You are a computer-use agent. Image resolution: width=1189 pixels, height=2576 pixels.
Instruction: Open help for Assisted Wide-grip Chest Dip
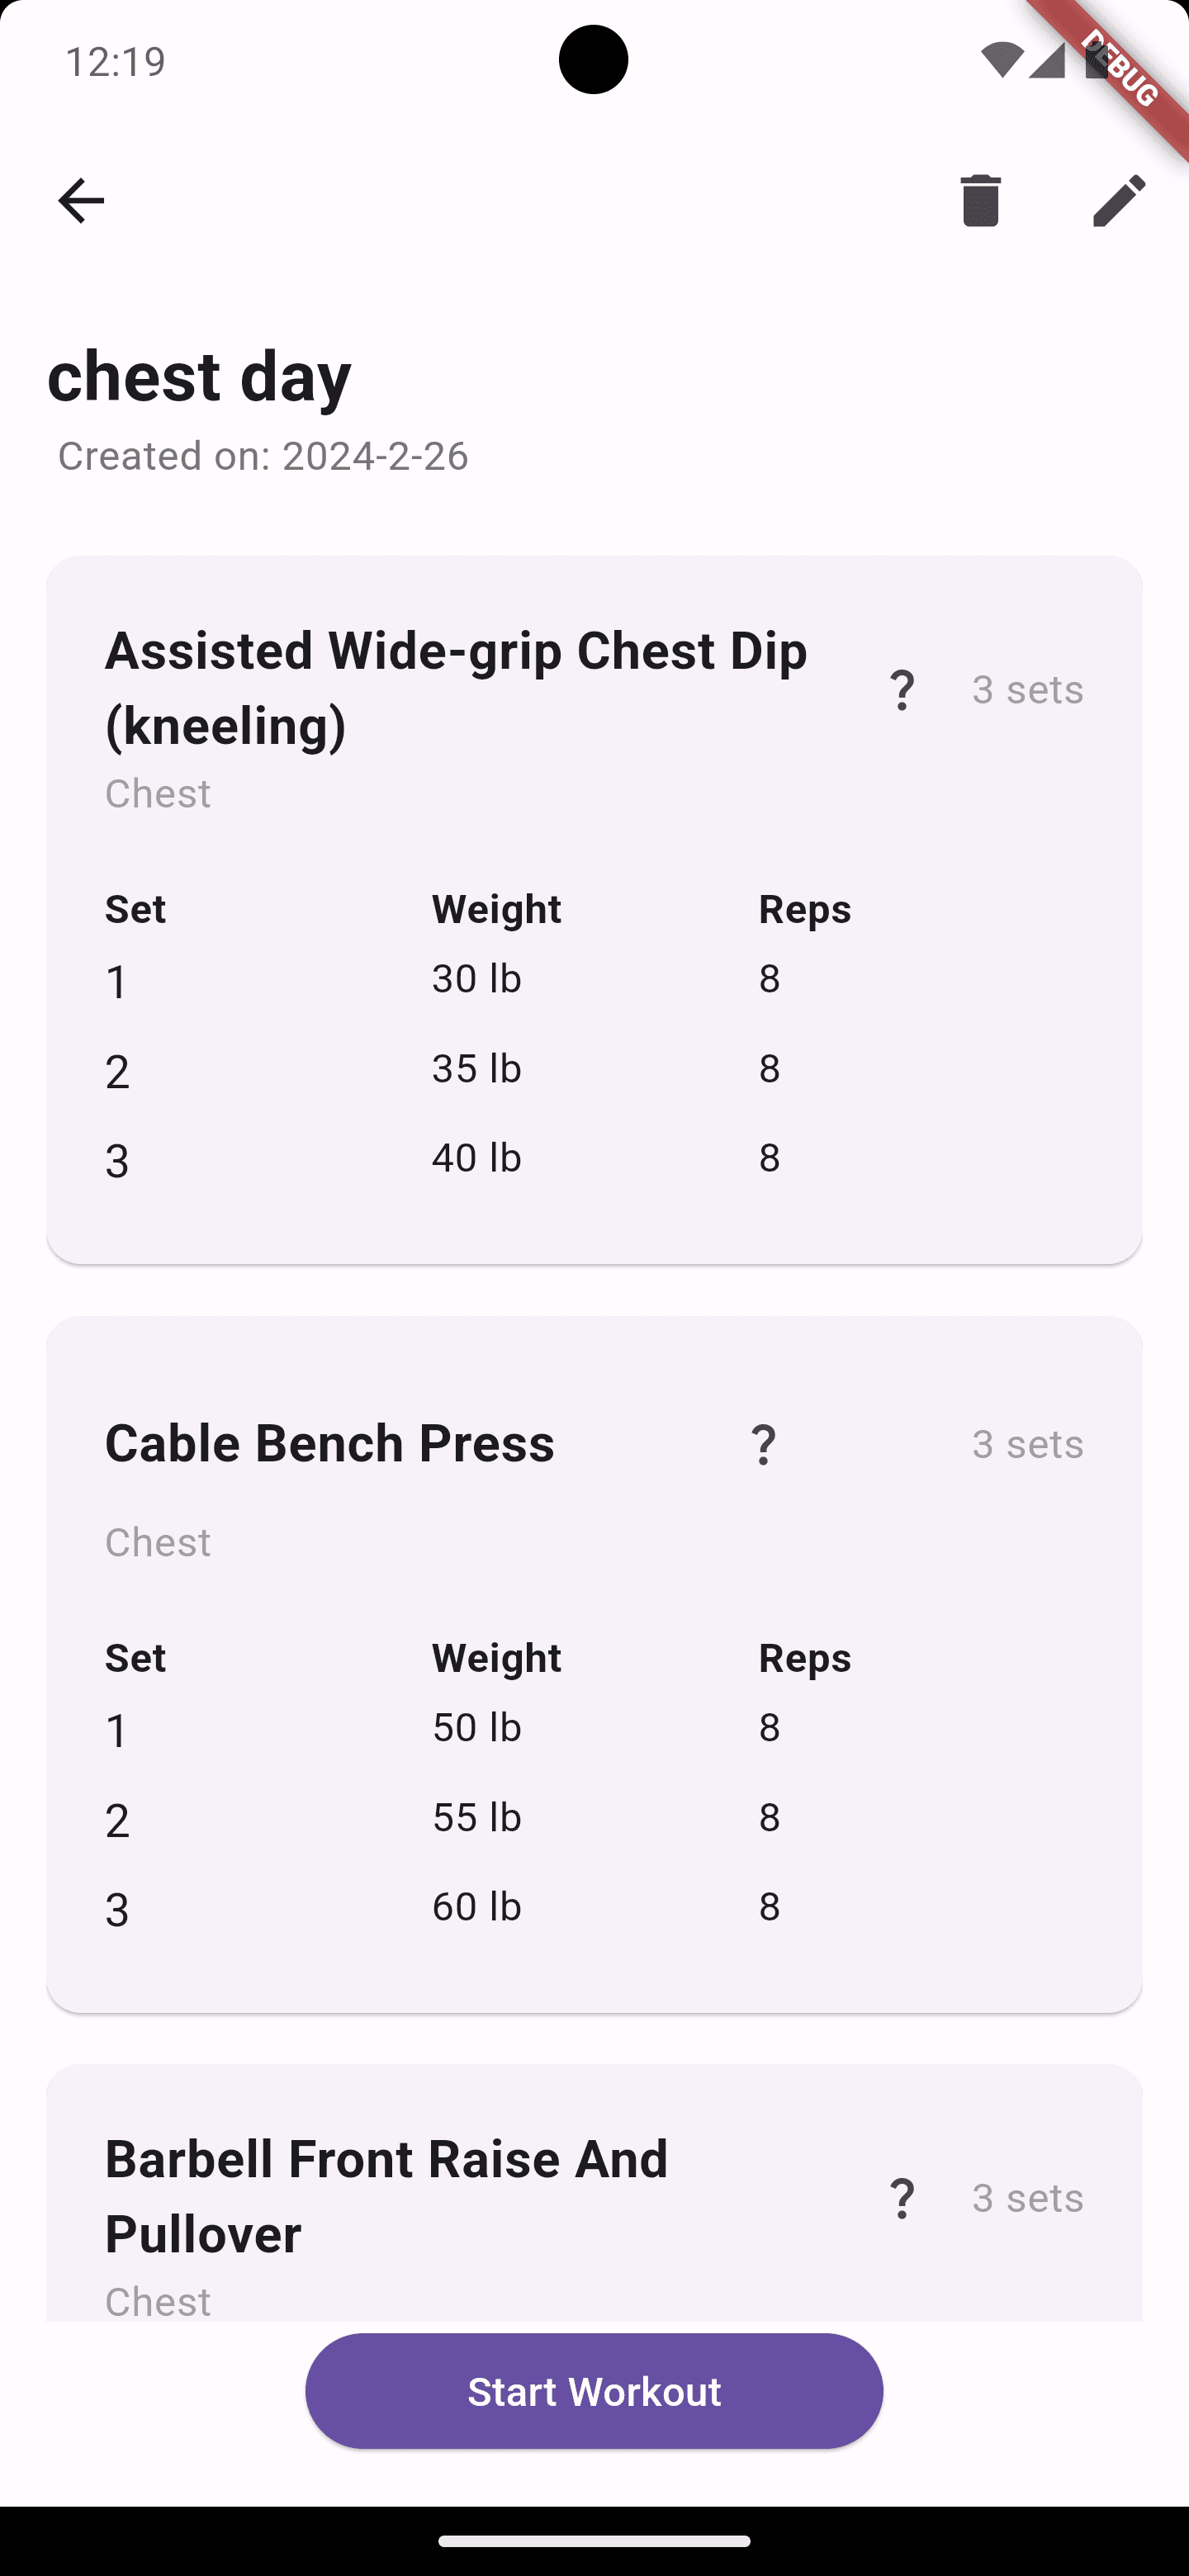[x=901, y=689]
